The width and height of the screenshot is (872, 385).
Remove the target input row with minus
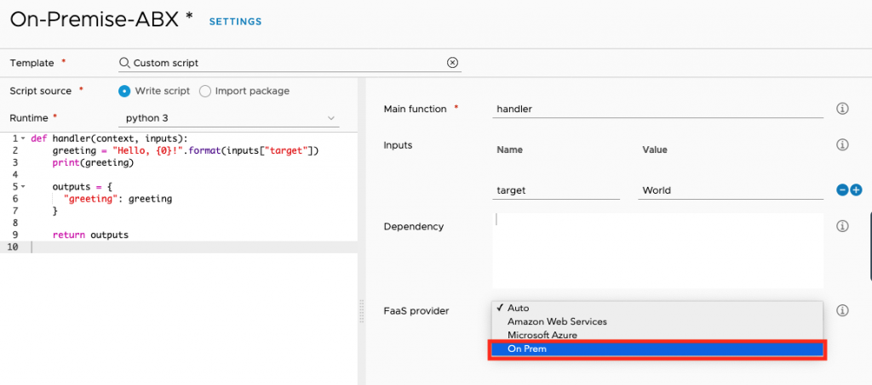842,190
